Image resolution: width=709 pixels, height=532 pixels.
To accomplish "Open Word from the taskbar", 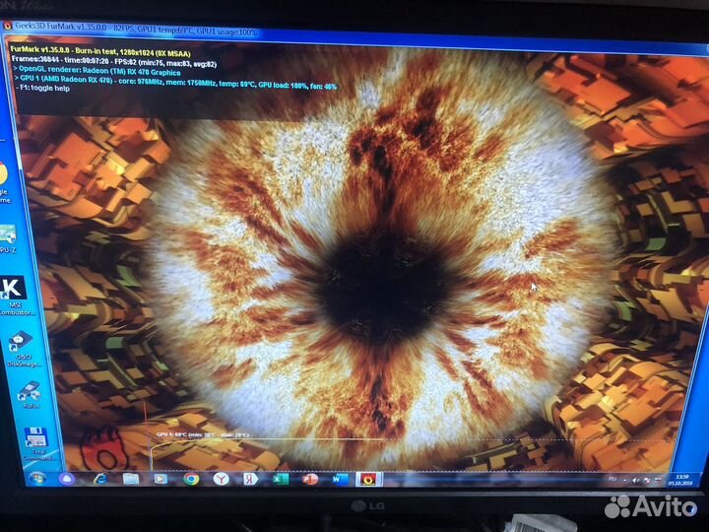I will [340, 479].
